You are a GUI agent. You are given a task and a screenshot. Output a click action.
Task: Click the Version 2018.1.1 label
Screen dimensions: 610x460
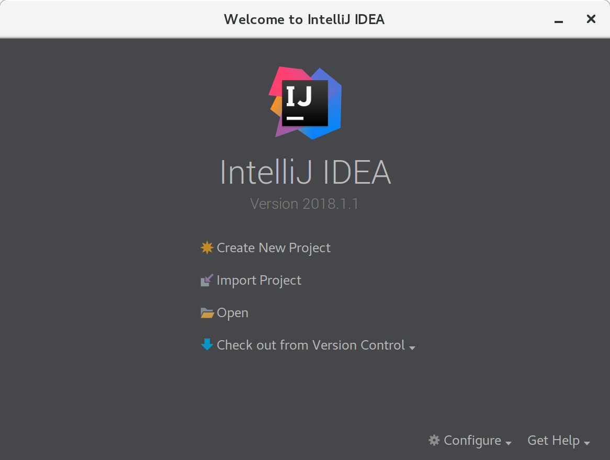[304, 204]
